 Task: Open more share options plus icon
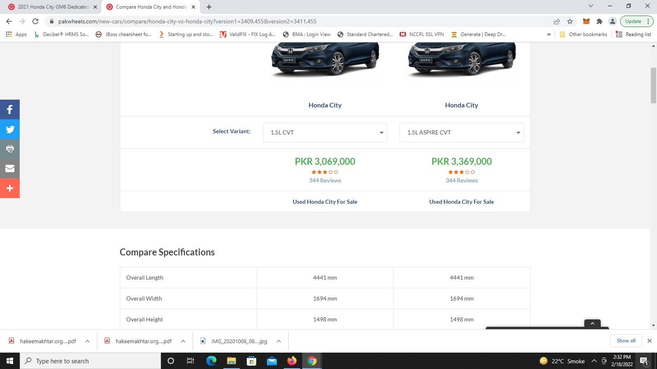(x=10, y=188)
